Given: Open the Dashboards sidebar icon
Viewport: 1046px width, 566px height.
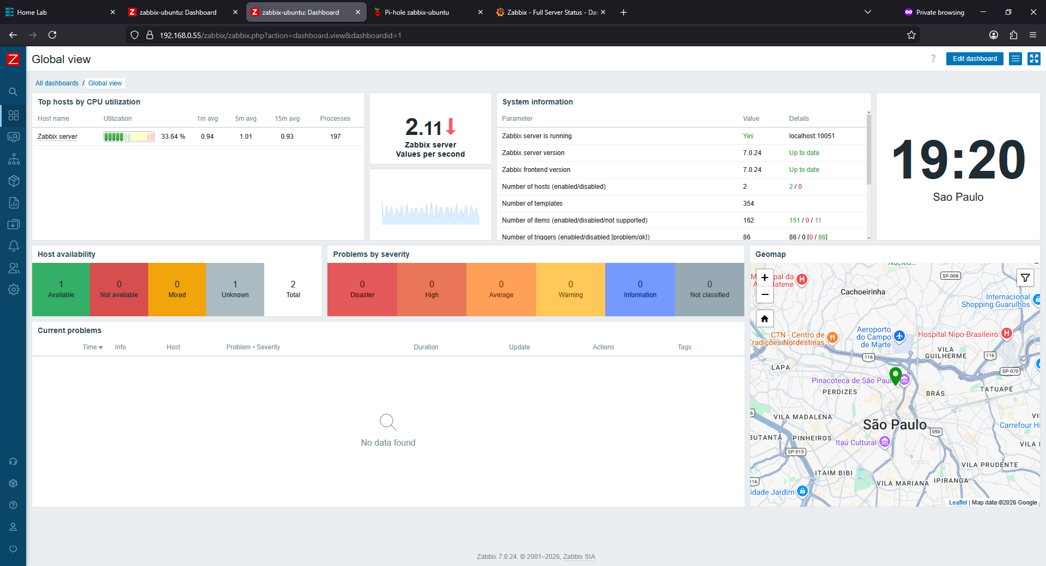Looking at the screenshot, I should tap(14, 115).
